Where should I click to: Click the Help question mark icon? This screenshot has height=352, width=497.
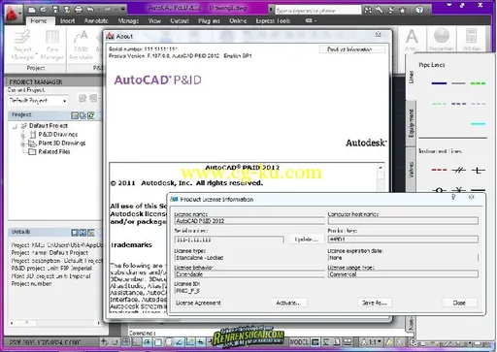pyautogui.click(x=419, y=10)
